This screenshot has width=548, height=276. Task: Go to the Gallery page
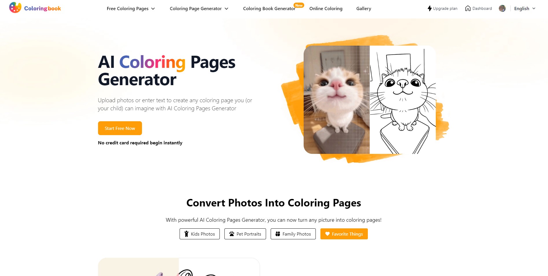point(364,9)
